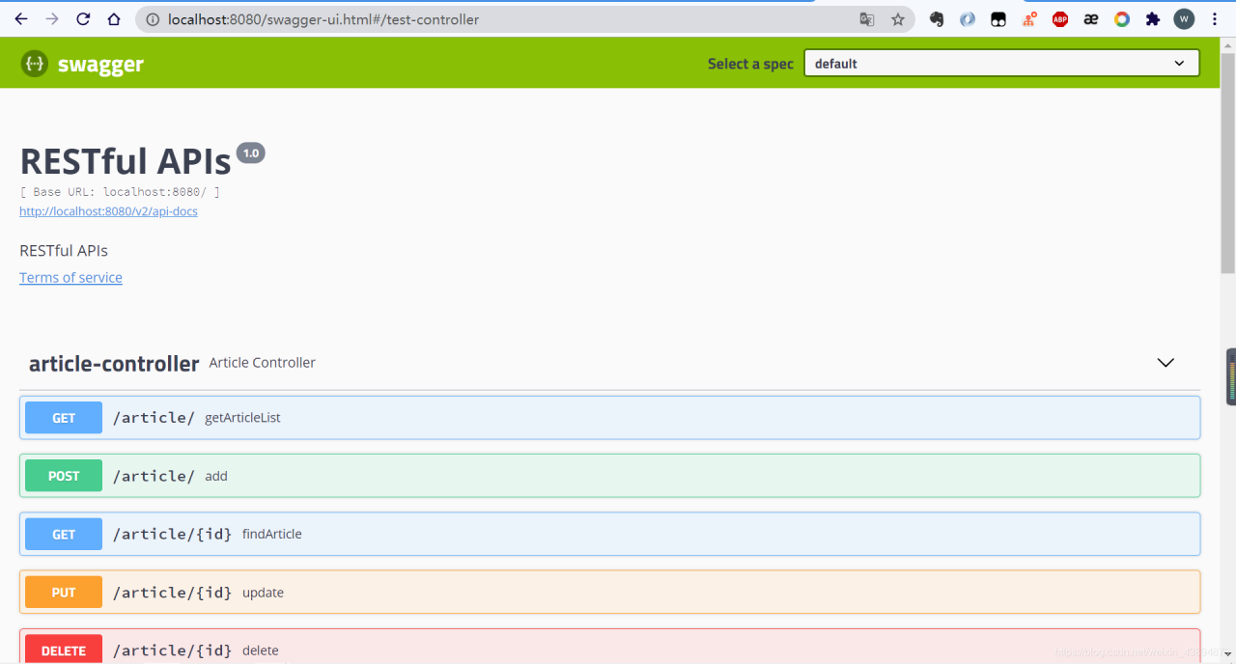Open the Google Translate page icon
The width and height of the screenshot is (1236, 664).
tap(867, 19)
